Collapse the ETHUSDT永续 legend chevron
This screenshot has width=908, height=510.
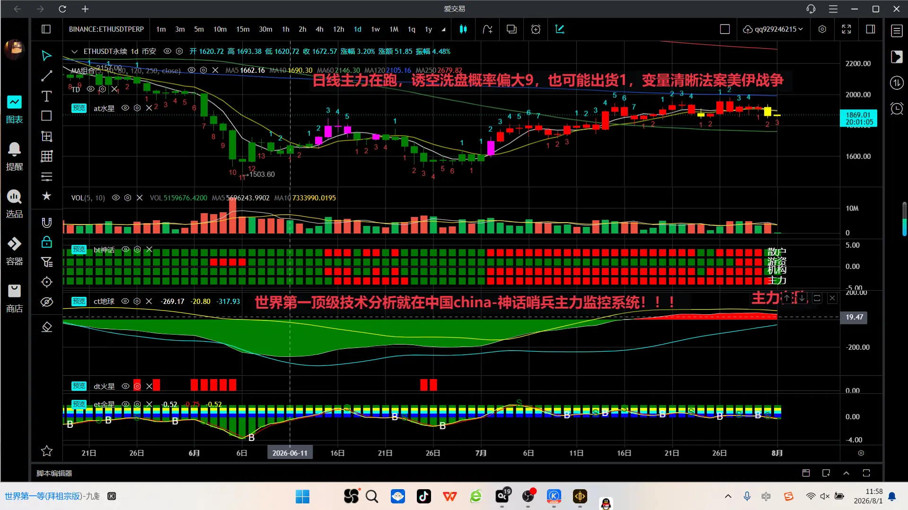click(x=74, y=51)
